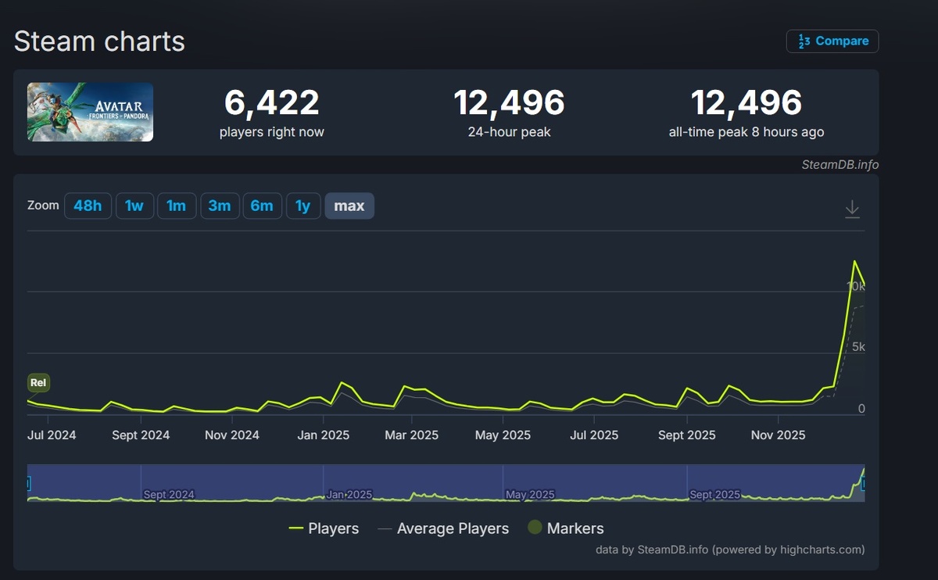Select the 3m zoom range

tap(220, 206)
